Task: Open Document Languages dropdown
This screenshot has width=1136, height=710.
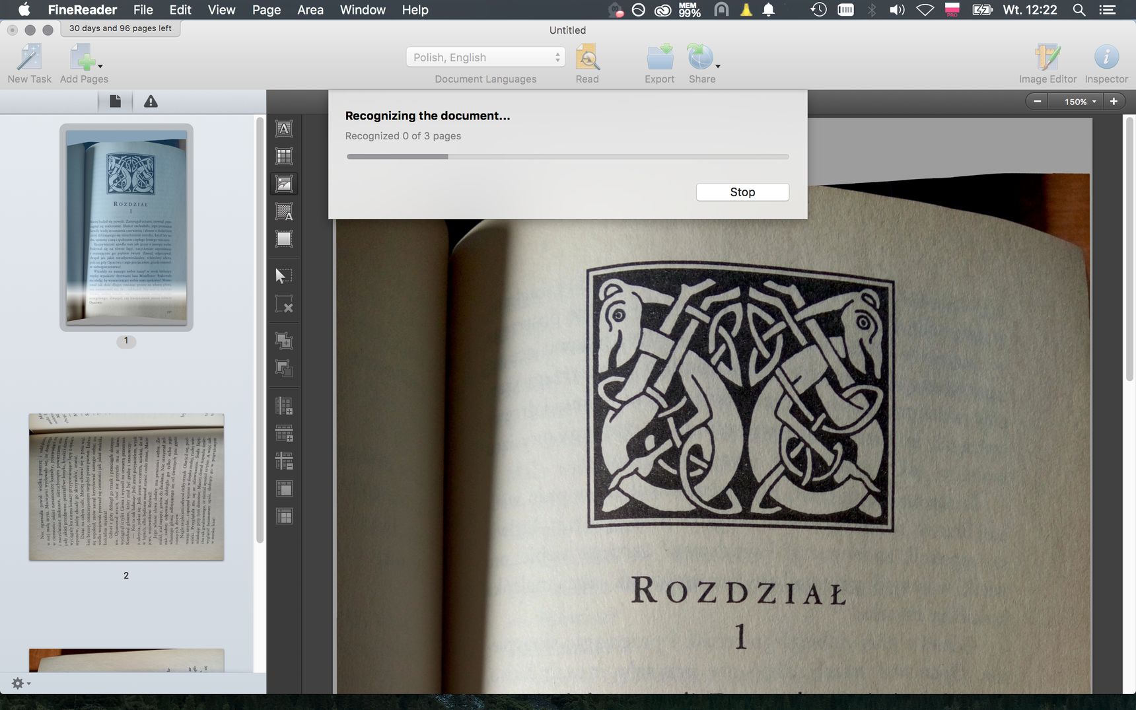Action: pos(485,57)
